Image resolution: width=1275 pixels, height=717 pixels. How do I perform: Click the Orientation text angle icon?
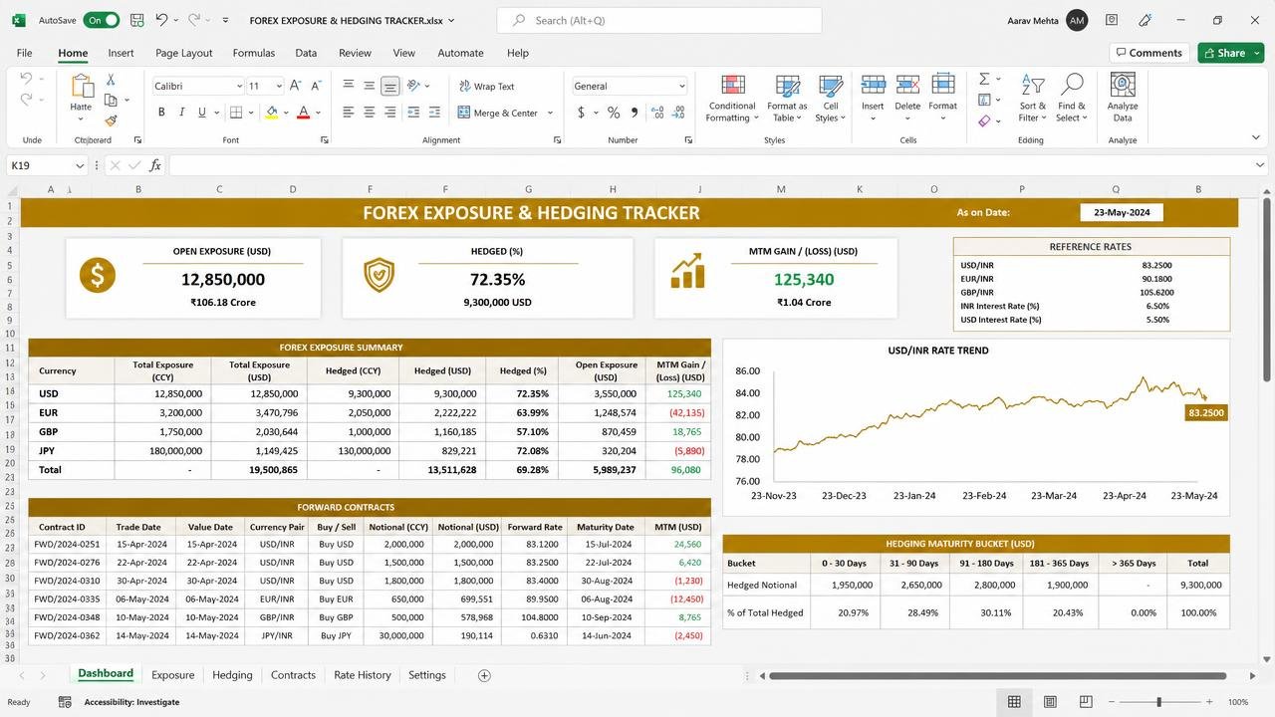point(414,86)
